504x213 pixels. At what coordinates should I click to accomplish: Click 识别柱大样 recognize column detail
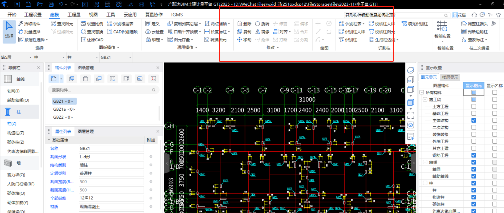(352, 32)
